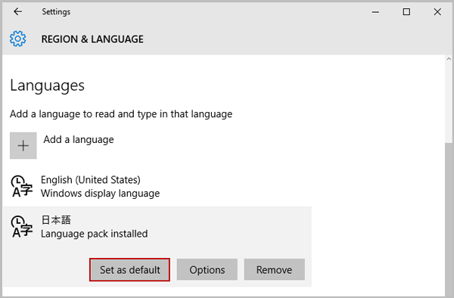The image size is (454, 298).
Task: Click the 'Add a language to read and type' description
Action: tap(121, 114)
